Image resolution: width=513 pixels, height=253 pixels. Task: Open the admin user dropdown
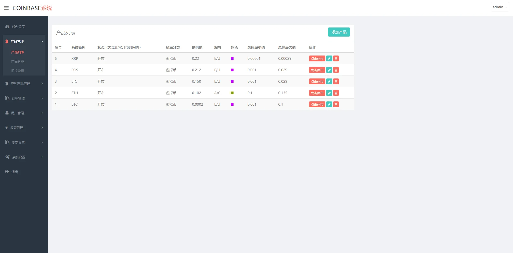coord(499,7)
